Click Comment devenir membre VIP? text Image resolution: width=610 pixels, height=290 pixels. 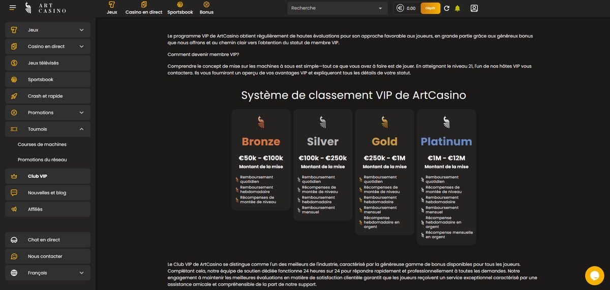pyautogui.click(x=203, y=54)
